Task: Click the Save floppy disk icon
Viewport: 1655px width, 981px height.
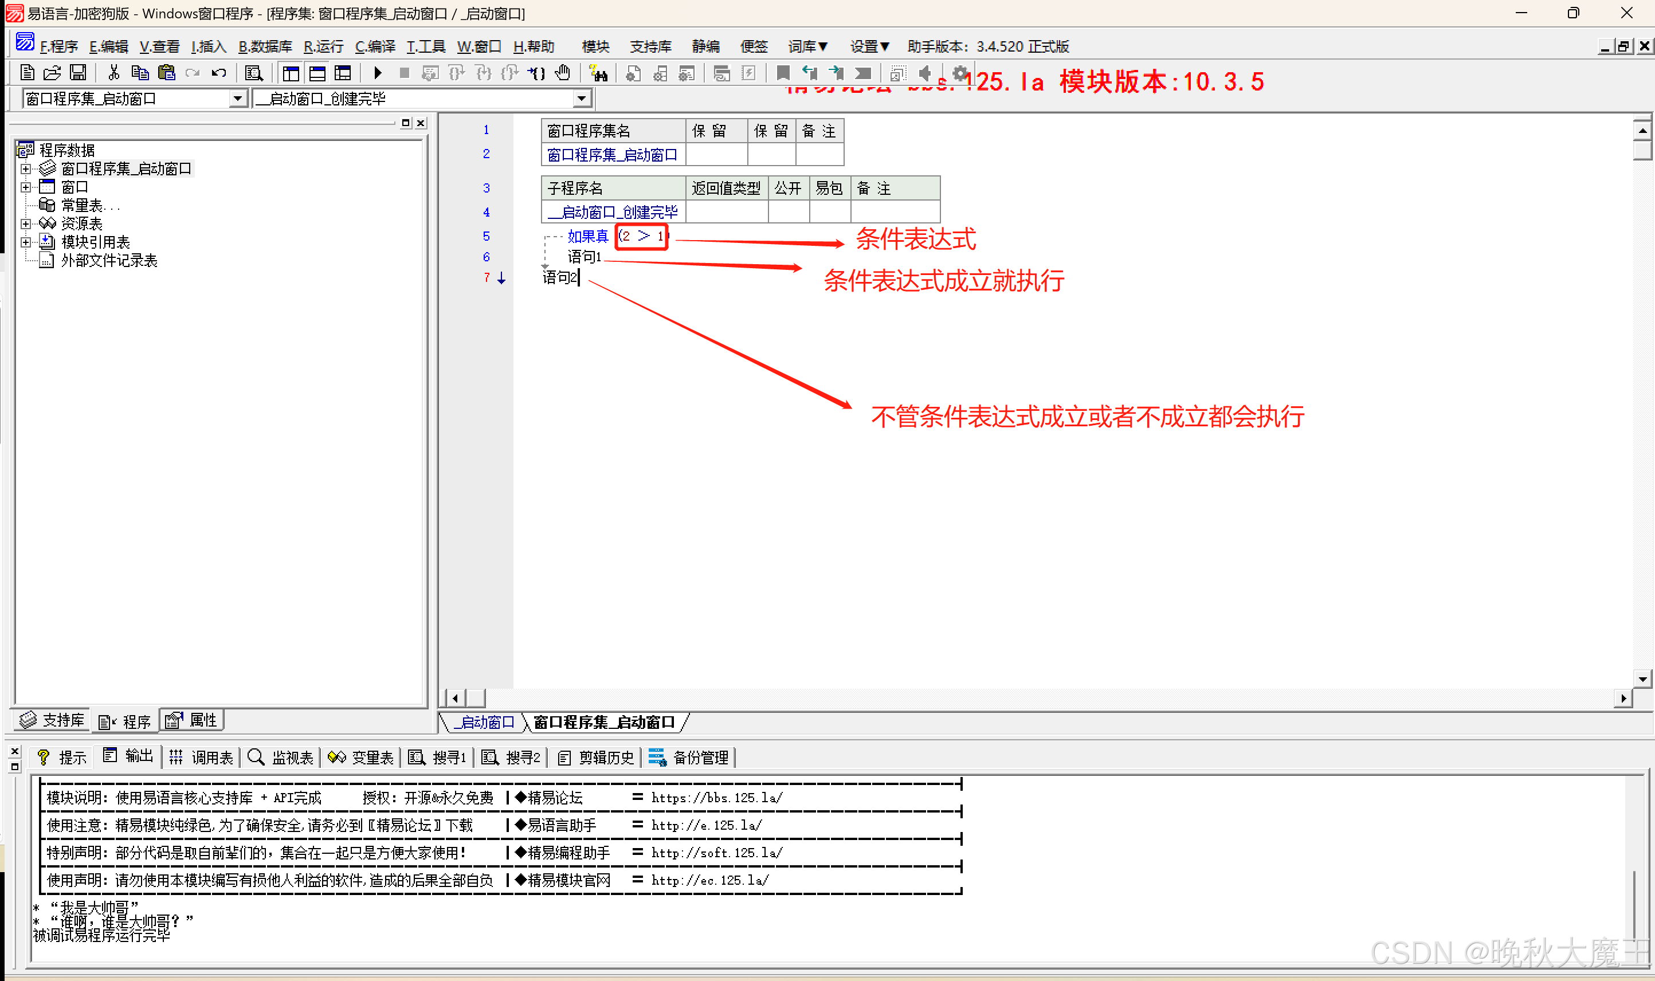Action: click(78, 73)
